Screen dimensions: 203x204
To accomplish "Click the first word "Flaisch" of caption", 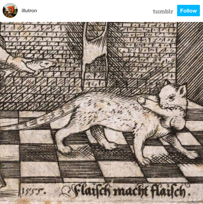I will 92,191.
